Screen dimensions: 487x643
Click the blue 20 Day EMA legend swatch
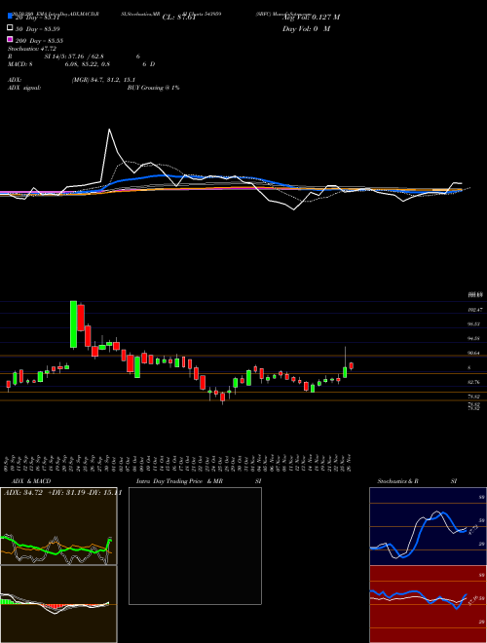pos(10,16)
